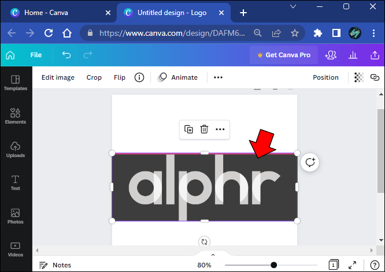Click the top-left resize handle of image
The width and height of the screenshot is (385, 272).
click(x=112, y=153)
